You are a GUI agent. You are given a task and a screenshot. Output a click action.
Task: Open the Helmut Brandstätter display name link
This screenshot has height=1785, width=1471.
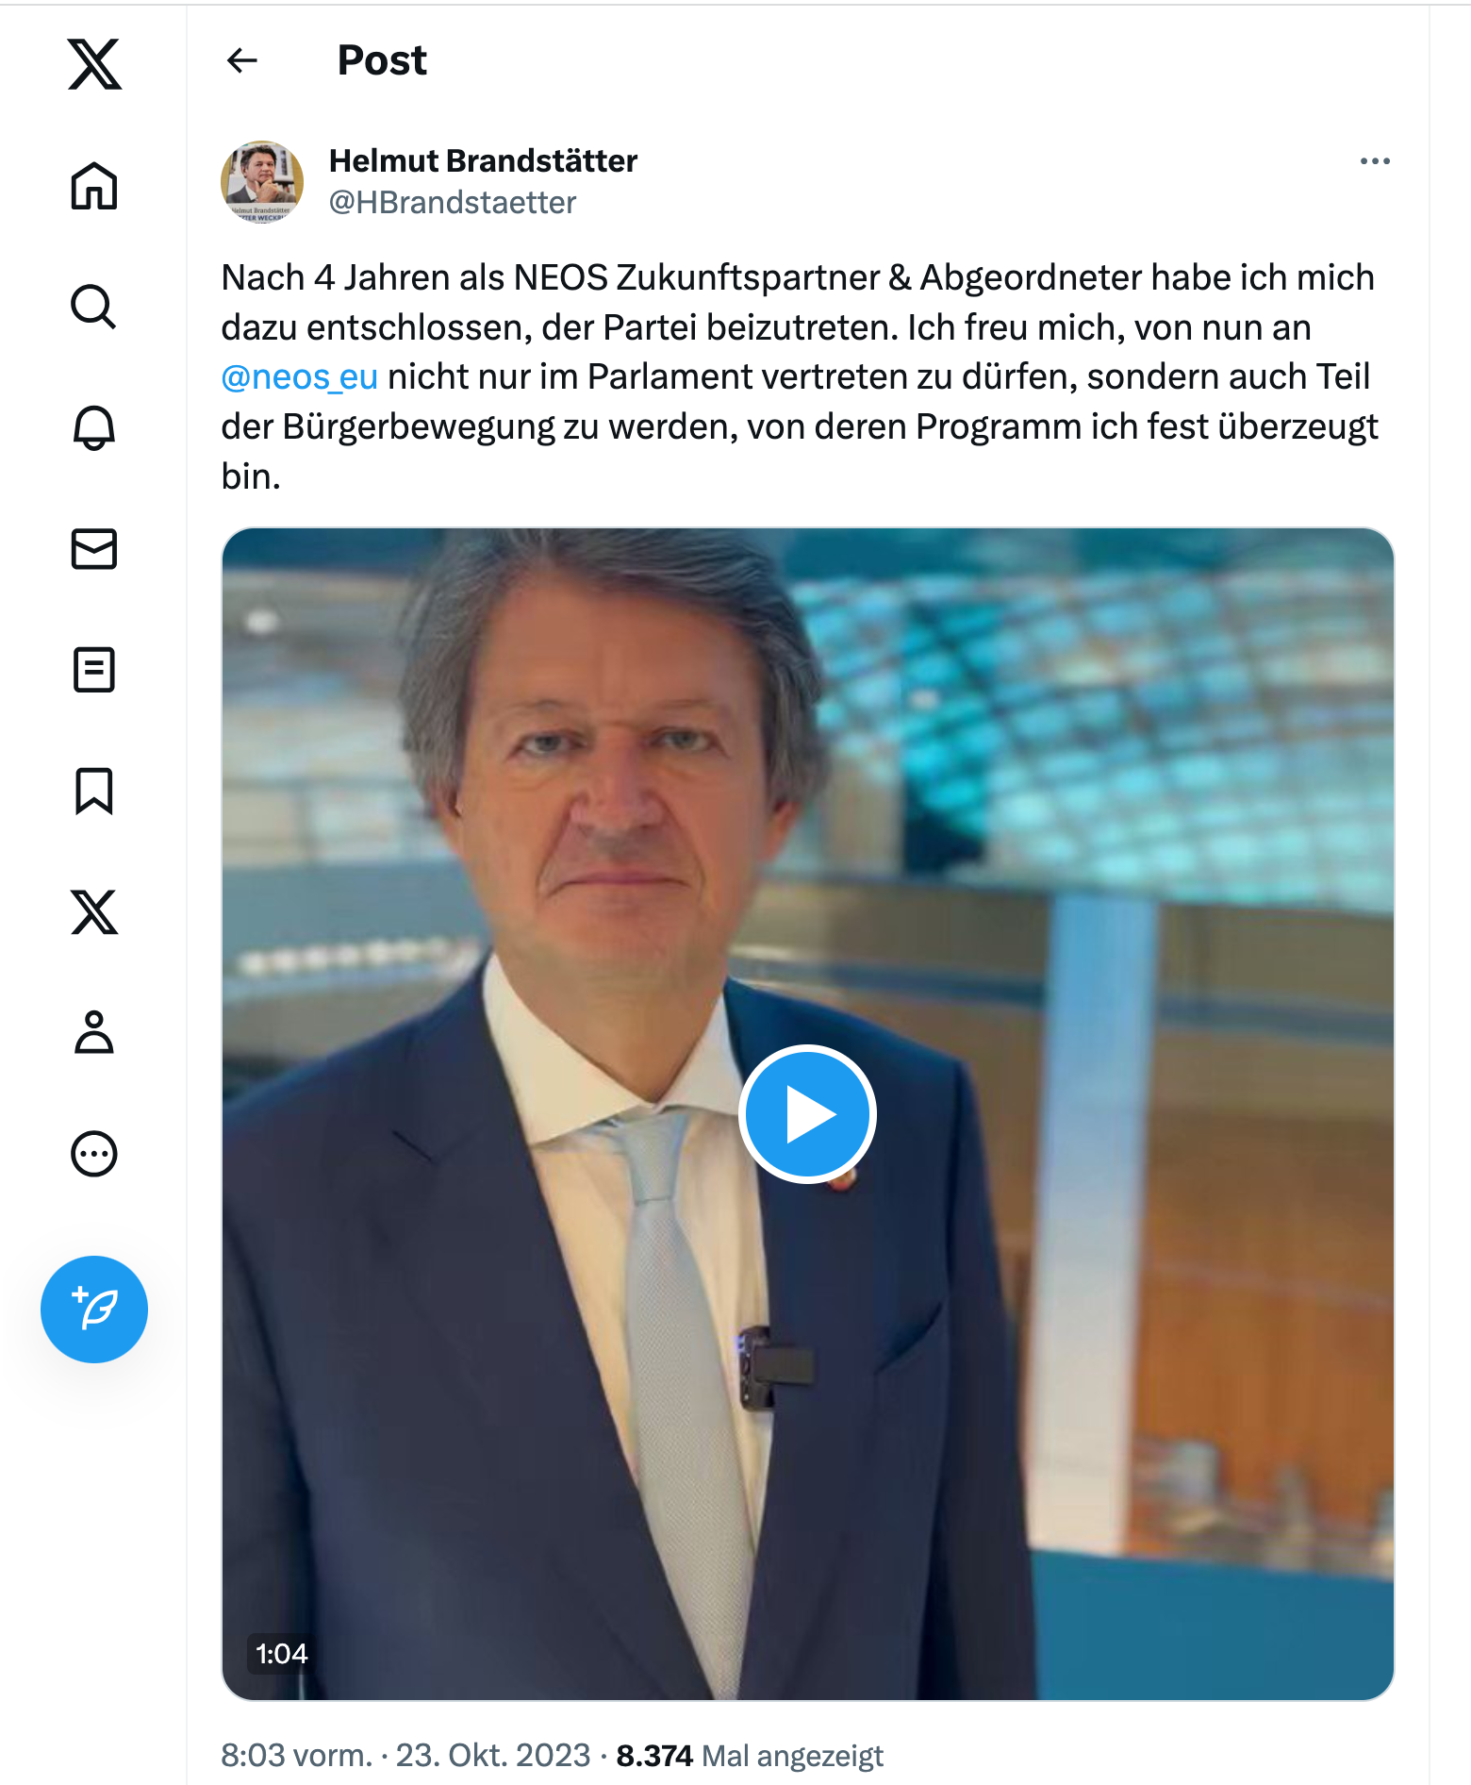coord(483,160)
